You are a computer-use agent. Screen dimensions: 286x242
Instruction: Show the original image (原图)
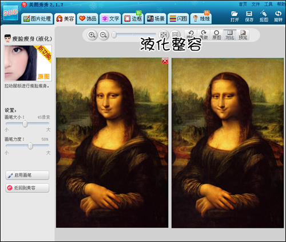217,35
